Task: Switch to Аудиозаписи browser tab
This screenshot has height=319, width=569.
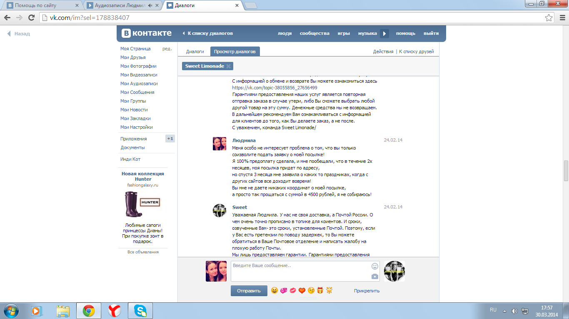Action: (121, 6)
